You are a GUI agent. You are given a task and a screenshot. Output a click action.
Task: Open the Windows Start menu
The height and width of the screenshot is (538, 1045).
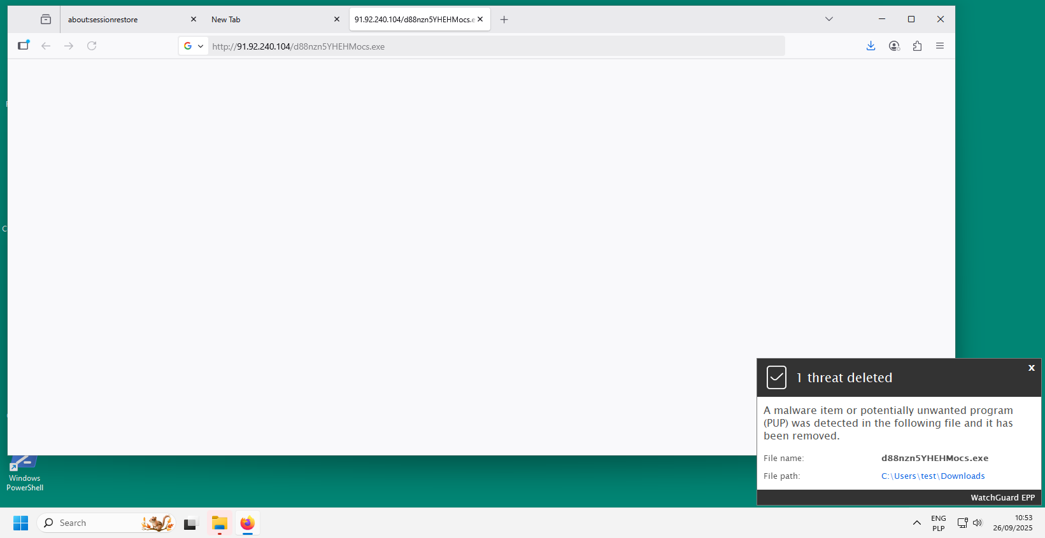point(20,523)
